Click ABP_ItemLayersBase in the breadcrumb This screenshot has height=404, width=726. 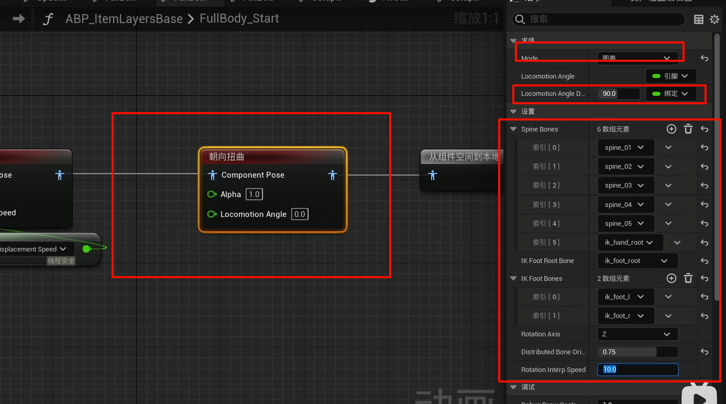pos(124,19)
